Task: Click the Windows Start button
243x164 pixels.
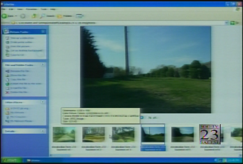Action: (x=11, y=160)
